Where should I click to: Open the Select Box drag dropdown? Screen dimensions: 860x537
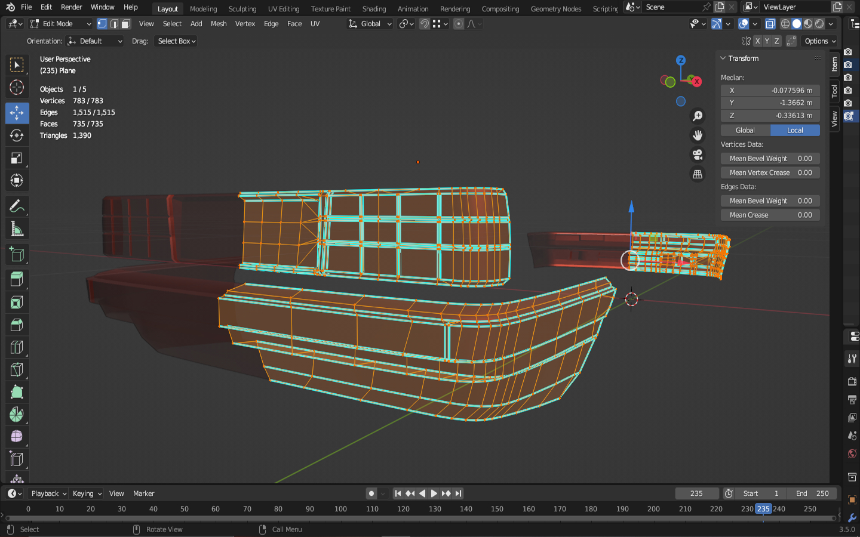(176, 41)
